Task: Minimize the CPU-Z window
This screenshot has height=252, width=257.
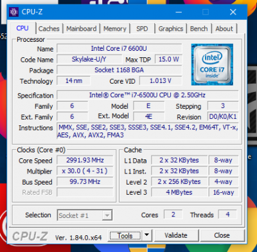Action: (179, 12)
